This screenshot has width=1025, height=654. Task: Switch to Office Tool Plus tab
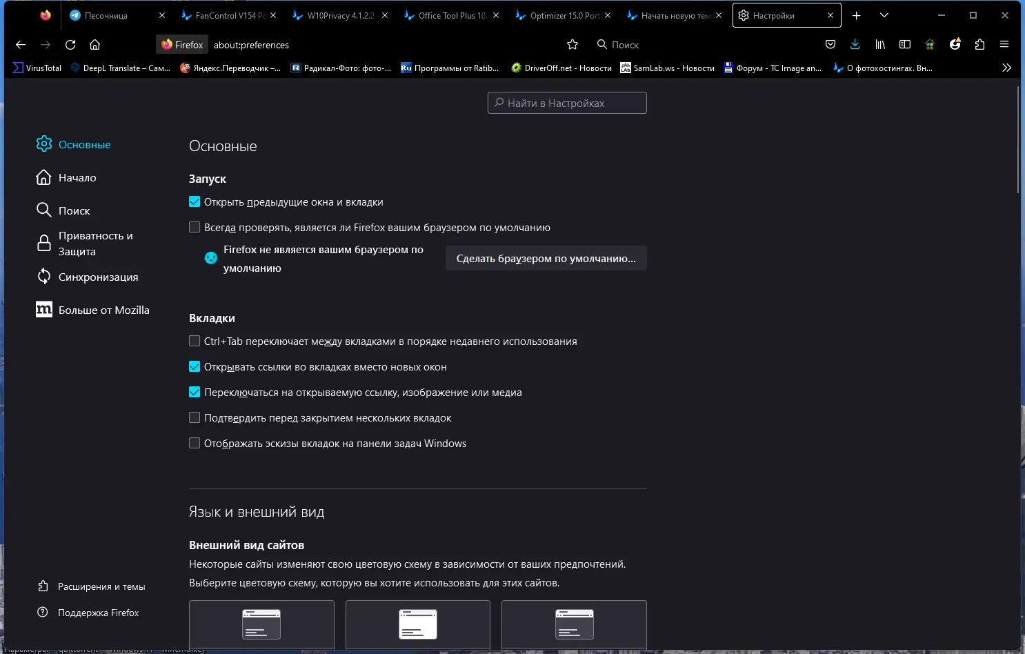coord(452,15)
